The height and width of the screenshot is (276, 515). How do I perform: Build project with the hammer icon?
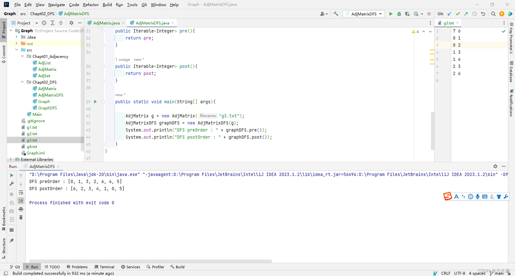coord(336,14)
